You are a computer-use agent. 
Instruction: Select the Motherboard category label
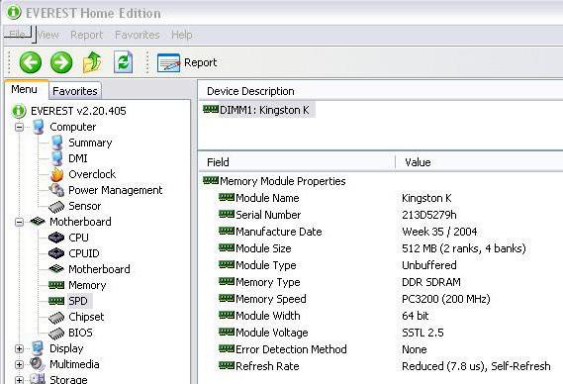coord(80,222)
